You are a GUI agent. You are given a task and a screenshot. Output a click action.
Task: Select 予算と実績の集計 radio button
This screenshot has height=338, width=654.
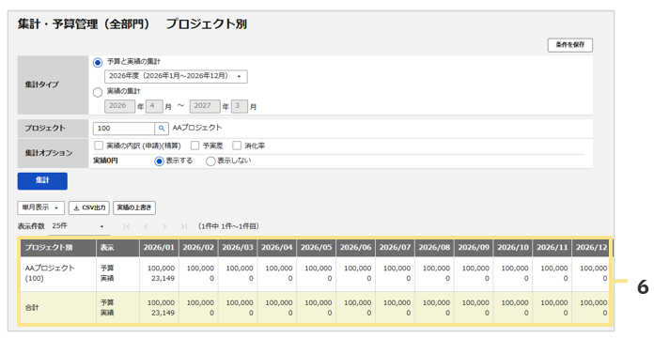tap(98, 63)
